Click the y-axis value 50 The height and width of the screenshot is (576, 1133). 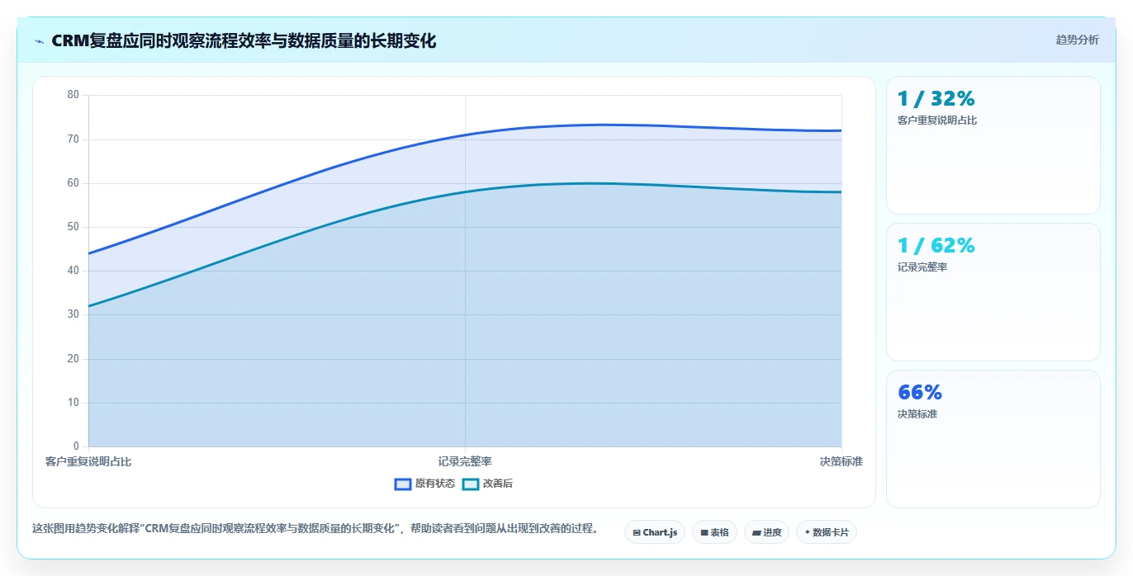coord(73,227)
